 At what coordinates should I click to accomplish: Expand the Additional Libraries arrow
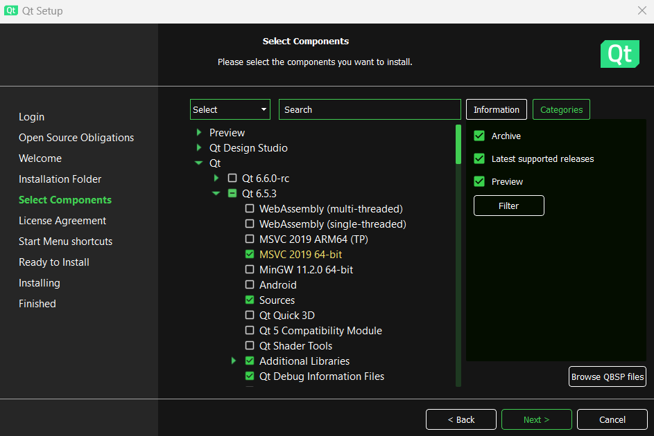point(234,361)
